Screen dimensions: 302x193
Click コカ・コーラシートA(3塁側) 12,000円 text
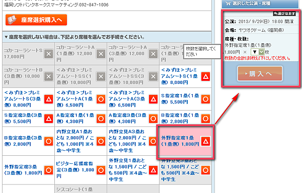click(127, 53)
